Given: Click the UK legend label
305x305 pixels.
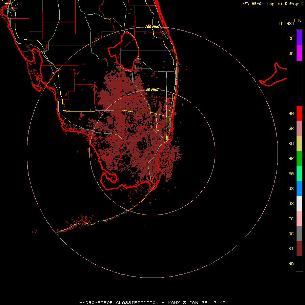Looking at the screenshot, I should pyautogui.click(x=291, y=54).
